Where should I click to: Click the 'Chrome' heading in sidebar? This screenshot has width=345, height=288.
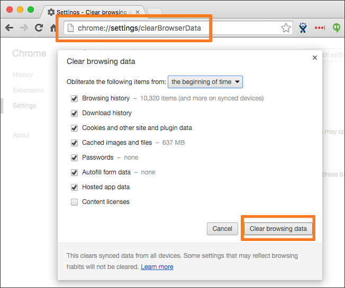pos(29,53)
